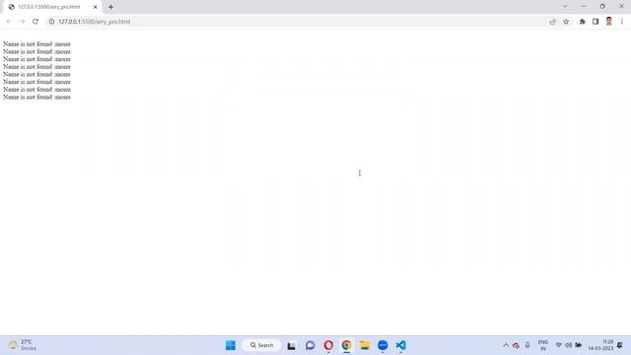Open the Windows Start menu
Image resolution: width=631 pixels, height=355 pixels.
[x=231, y=345]
